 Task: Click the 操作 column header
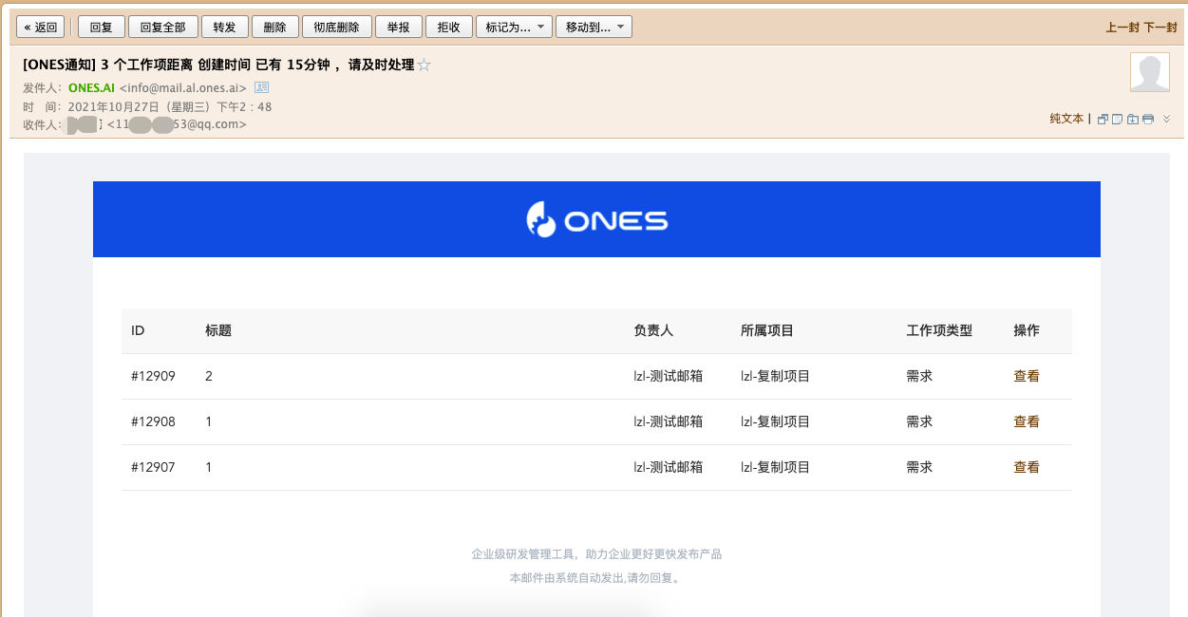pyautogui.click(x=1027, y=330)
